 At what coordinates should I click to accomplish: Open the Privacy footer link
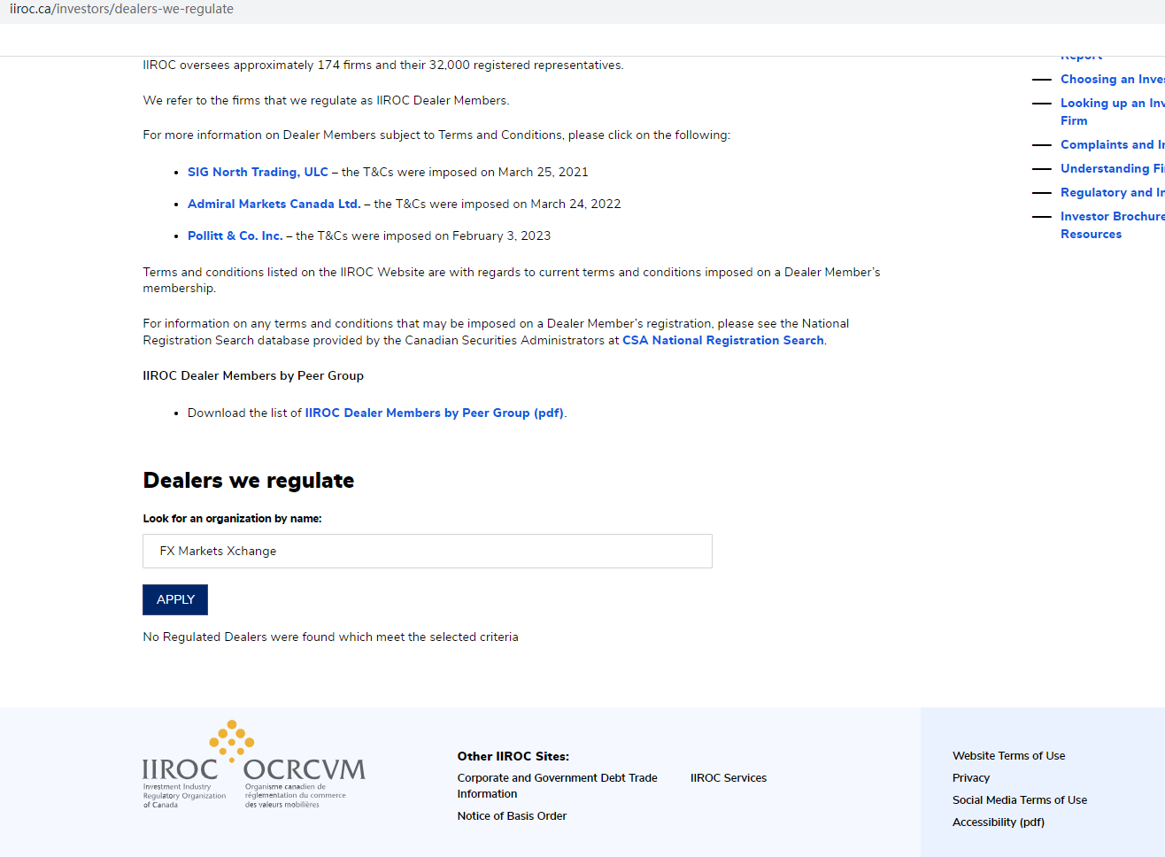971,778
